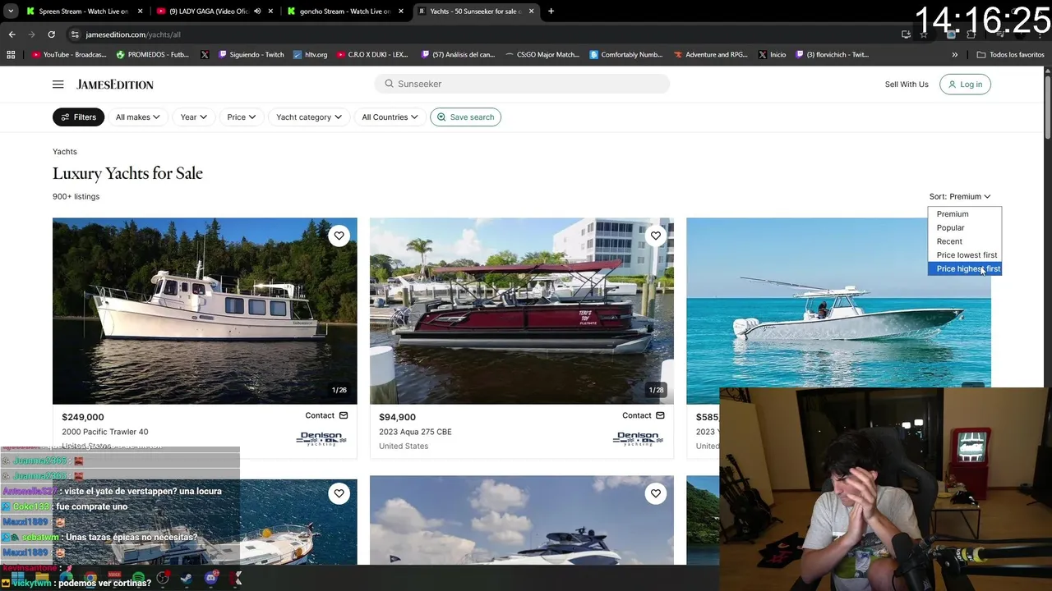Switch to the goncho Stream tab

coord(344,11)
